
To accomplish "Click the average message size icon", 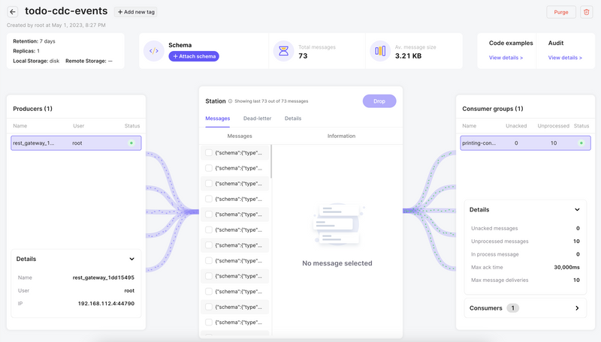I will click(x=380, y=51).
